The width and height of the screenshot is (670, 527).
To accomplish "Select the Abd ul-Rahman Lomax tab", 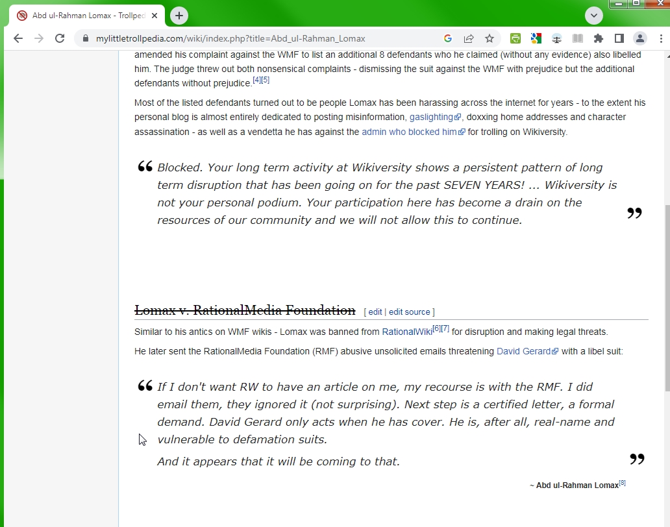I will click(88, 16).
